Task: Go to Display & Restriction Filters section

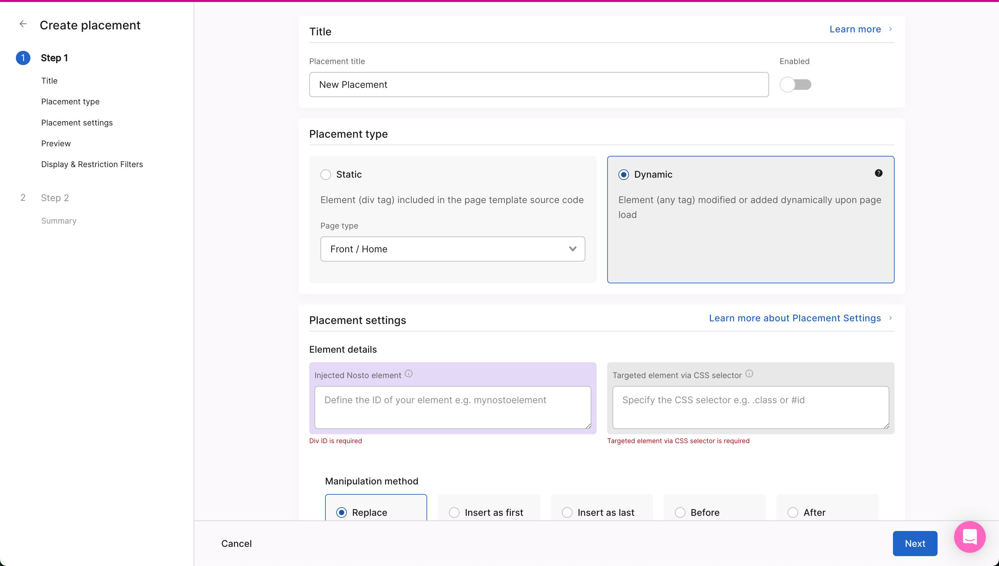Action: click(x=92, y=164)
